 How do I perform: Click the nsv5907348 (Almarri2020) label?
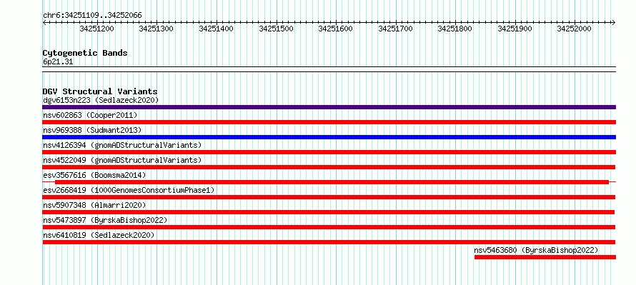click(x=94, y=205)
